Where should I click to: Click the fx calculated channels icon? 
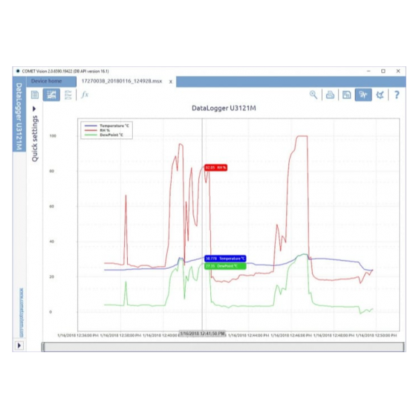click(84, 95)
